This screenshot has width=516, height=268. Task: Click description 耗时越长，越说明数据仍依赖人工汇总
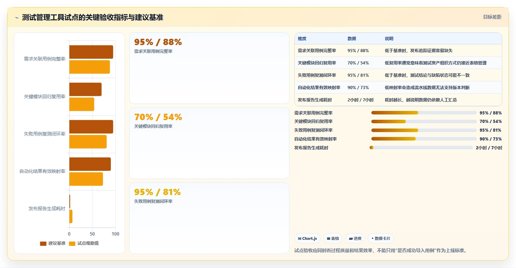tap(421, 100)
